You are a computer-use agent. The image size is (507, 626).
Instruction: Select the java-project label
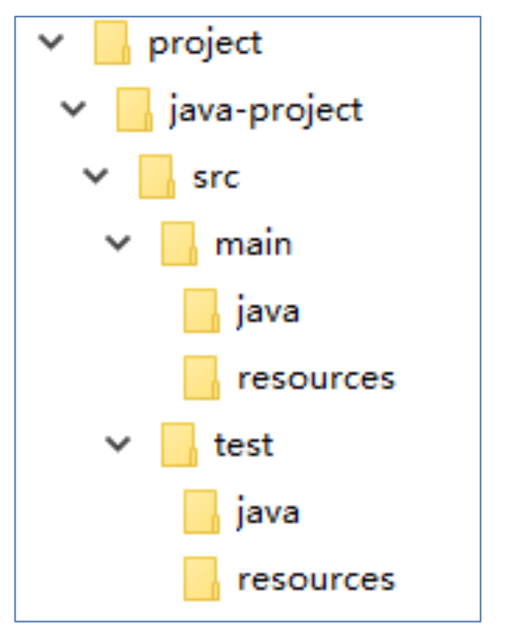pos(266,111)
